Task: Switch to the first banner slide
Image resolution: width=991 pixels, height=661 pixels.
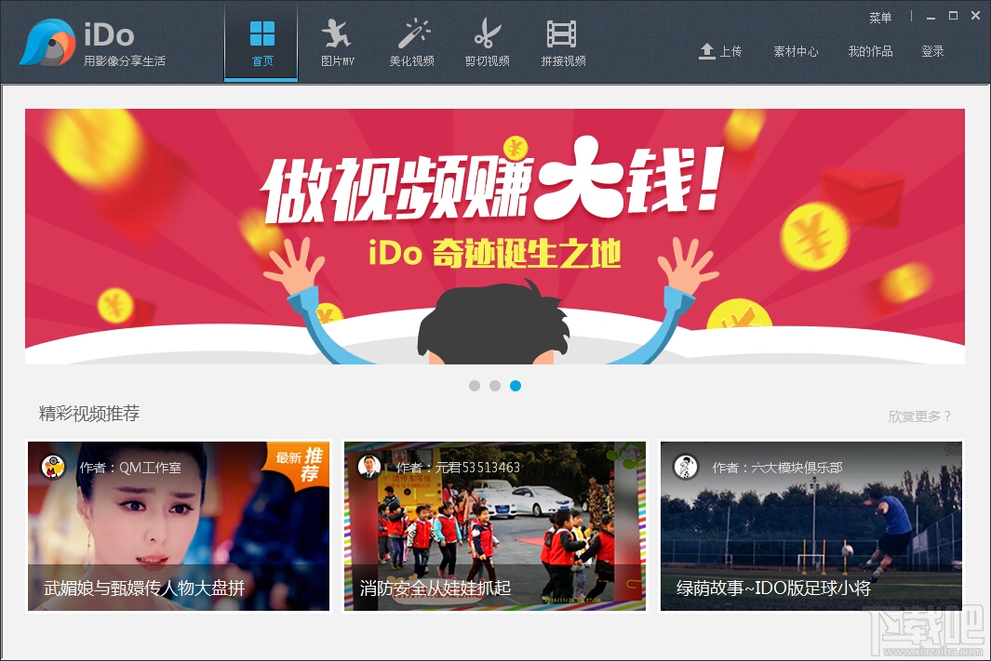Action: 475,385
